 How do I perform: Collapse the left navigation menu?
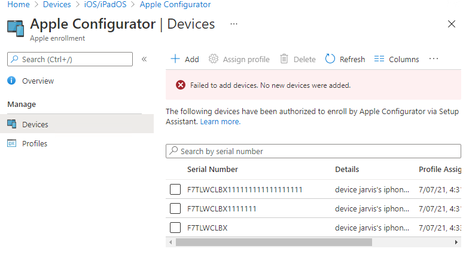point(144,59)
